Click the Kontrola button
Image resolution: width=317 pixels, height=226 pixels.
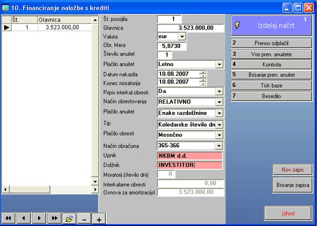pyautogui.click(x=271, y=64)
